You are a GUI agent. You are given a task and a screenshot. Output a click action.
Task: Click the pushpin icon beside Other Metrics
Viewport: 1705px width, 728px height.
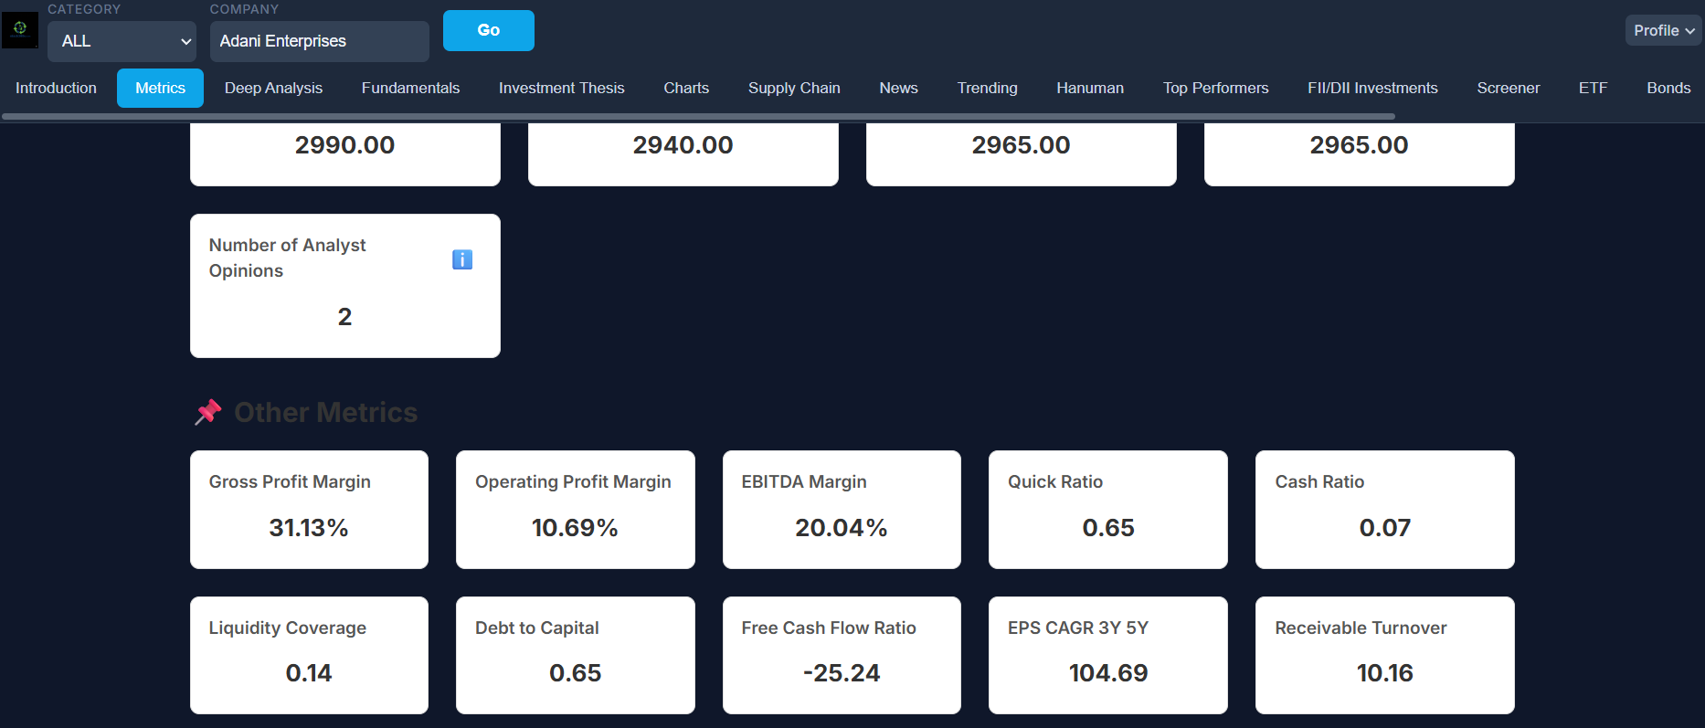click(x=208, y=412)
